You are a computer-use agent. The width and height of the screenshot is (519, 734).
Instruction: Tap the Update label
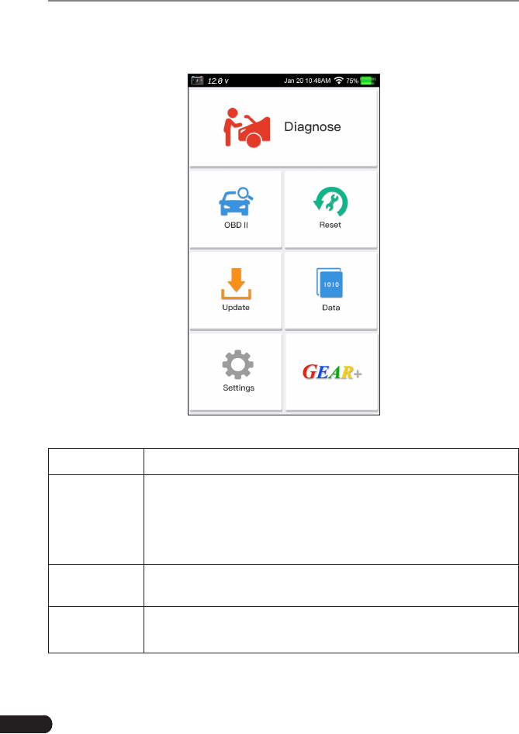pos(236,308)
